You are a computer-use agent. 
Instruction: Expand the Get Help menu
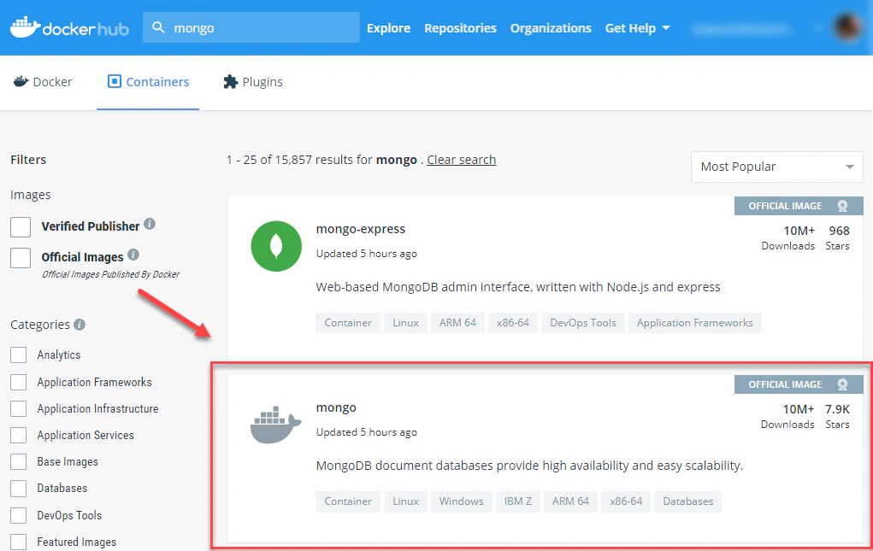click(x=638, y=28)
